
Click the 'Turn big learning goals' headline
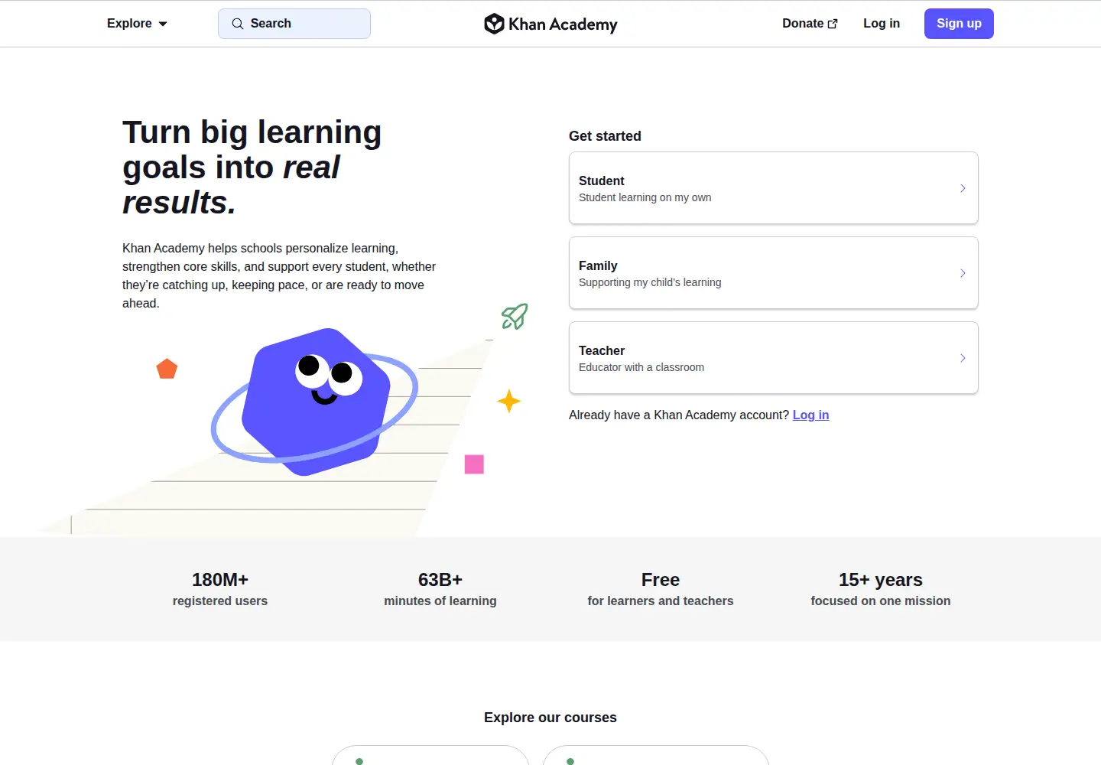(x=252, y=168)
